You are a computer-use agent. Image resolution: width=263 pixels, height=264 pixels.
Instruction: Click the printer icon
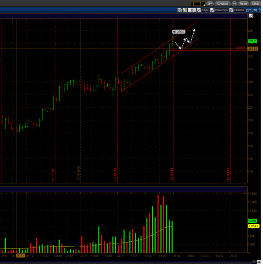pos(234,4)
